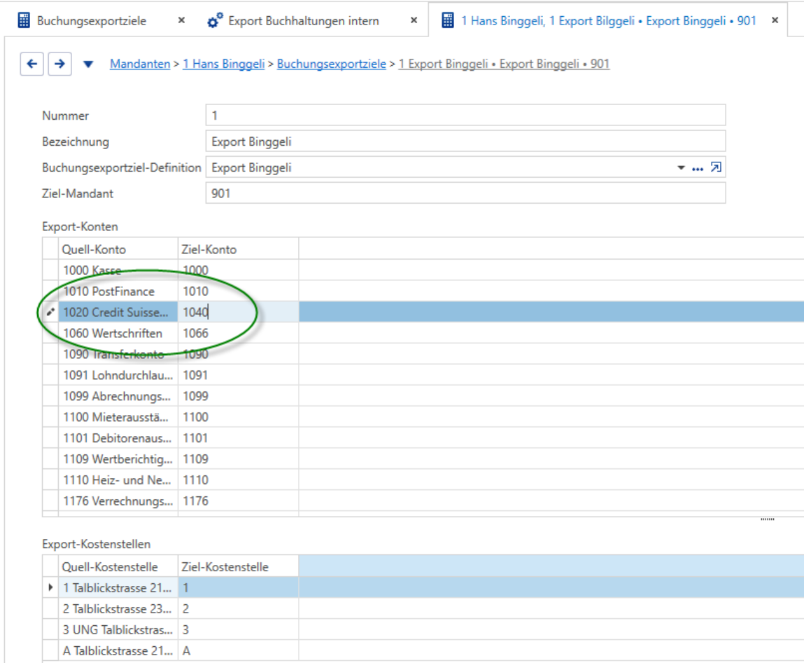Expand the Buchungsexportziel-Definition dropdown arrow
The image size is (804, 663).
[x=681, y=168]
